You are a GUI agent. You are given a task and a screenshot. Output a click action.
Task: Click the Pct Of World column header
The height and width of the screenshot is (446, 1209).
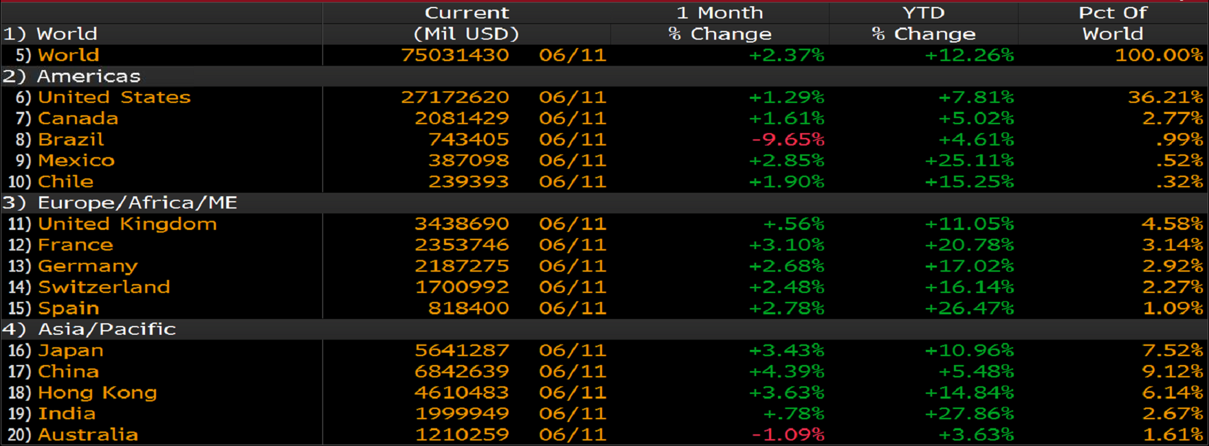(x=1113, y=23)
